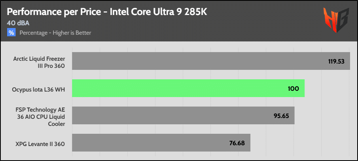The width and height of the screenshot is (358, 161).
Task: Select the Arctic Liquid Freezer III Pro 360 bar
Action: click(x=211, y=61)
